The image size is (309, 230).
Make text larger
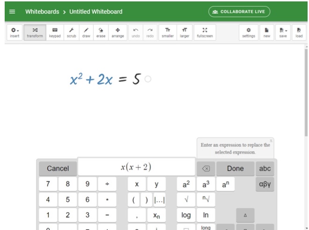184,32
